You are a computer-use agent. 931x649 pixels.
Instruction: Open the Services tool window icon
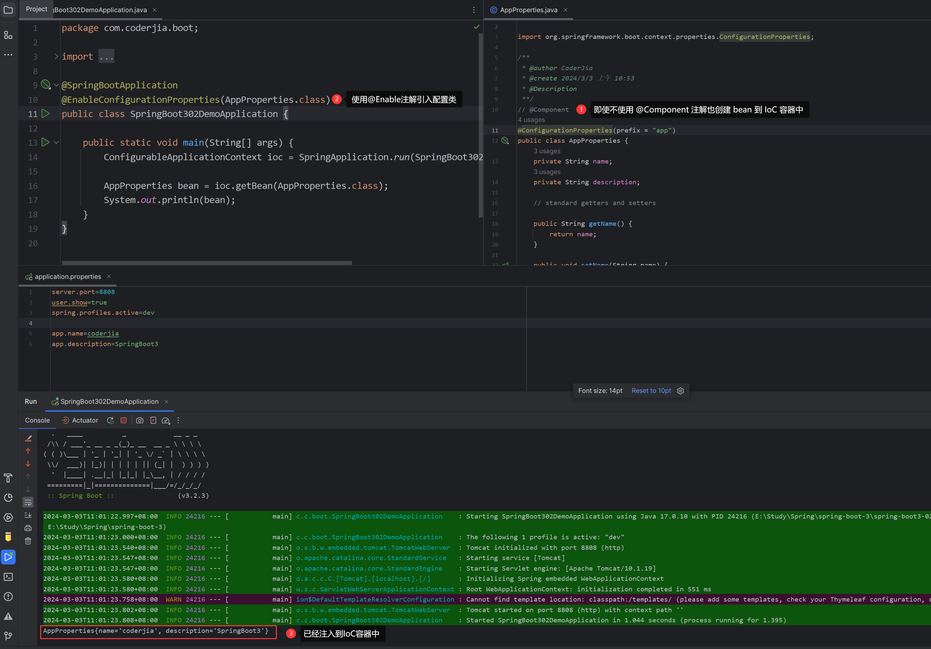point(8,517)
